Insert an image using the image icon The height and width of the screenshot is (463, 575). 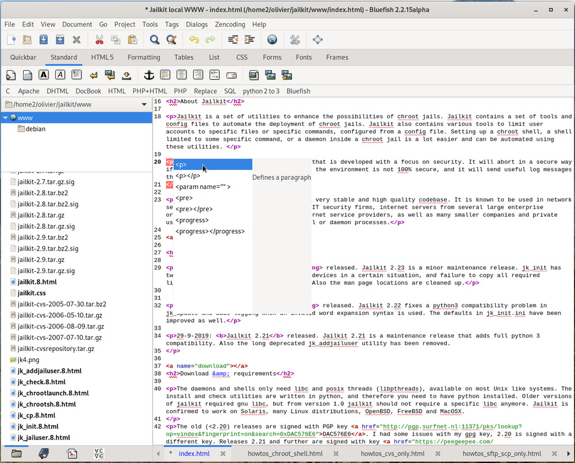254,75
